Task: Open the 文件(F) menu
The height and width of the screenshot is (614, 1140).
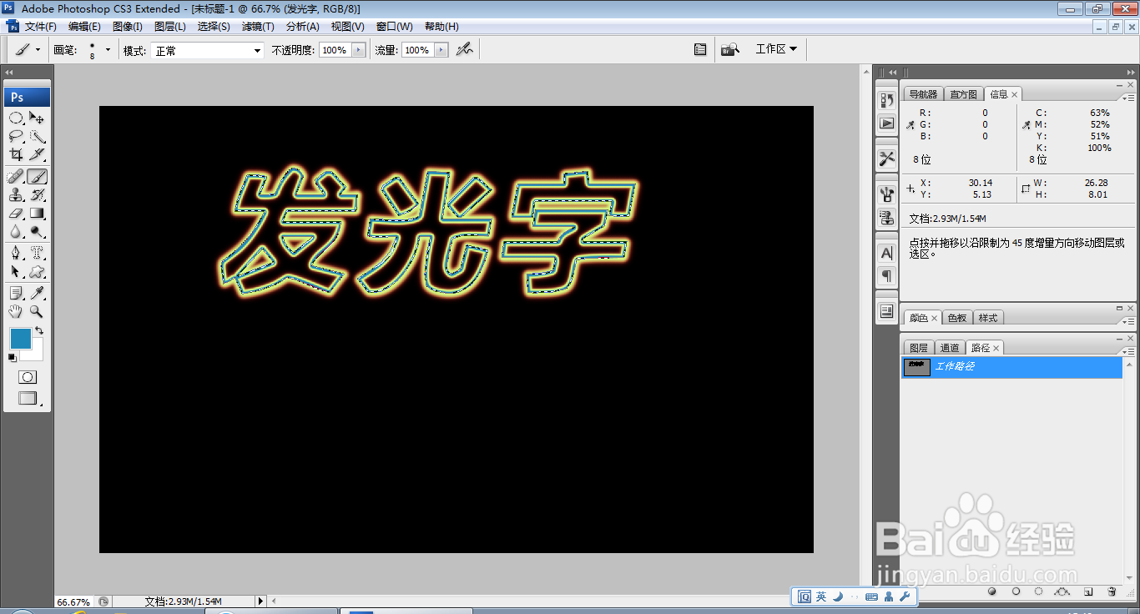Action: (41, 27)
